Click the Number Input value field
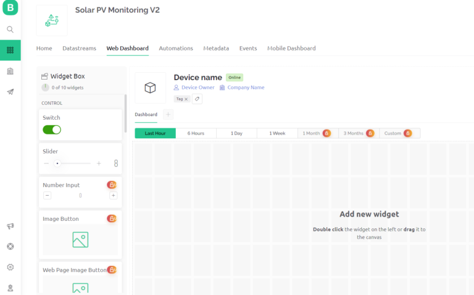Screen dimensions: 474x295 pyautogui.click(x=80, y=195)
